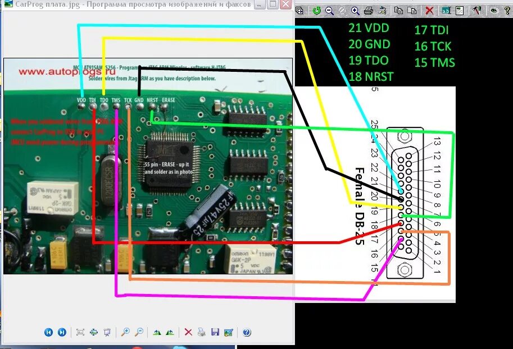Zoom out with the right window's toolbar magnifier
Screen dimensions: 513x349
[329, 11]
